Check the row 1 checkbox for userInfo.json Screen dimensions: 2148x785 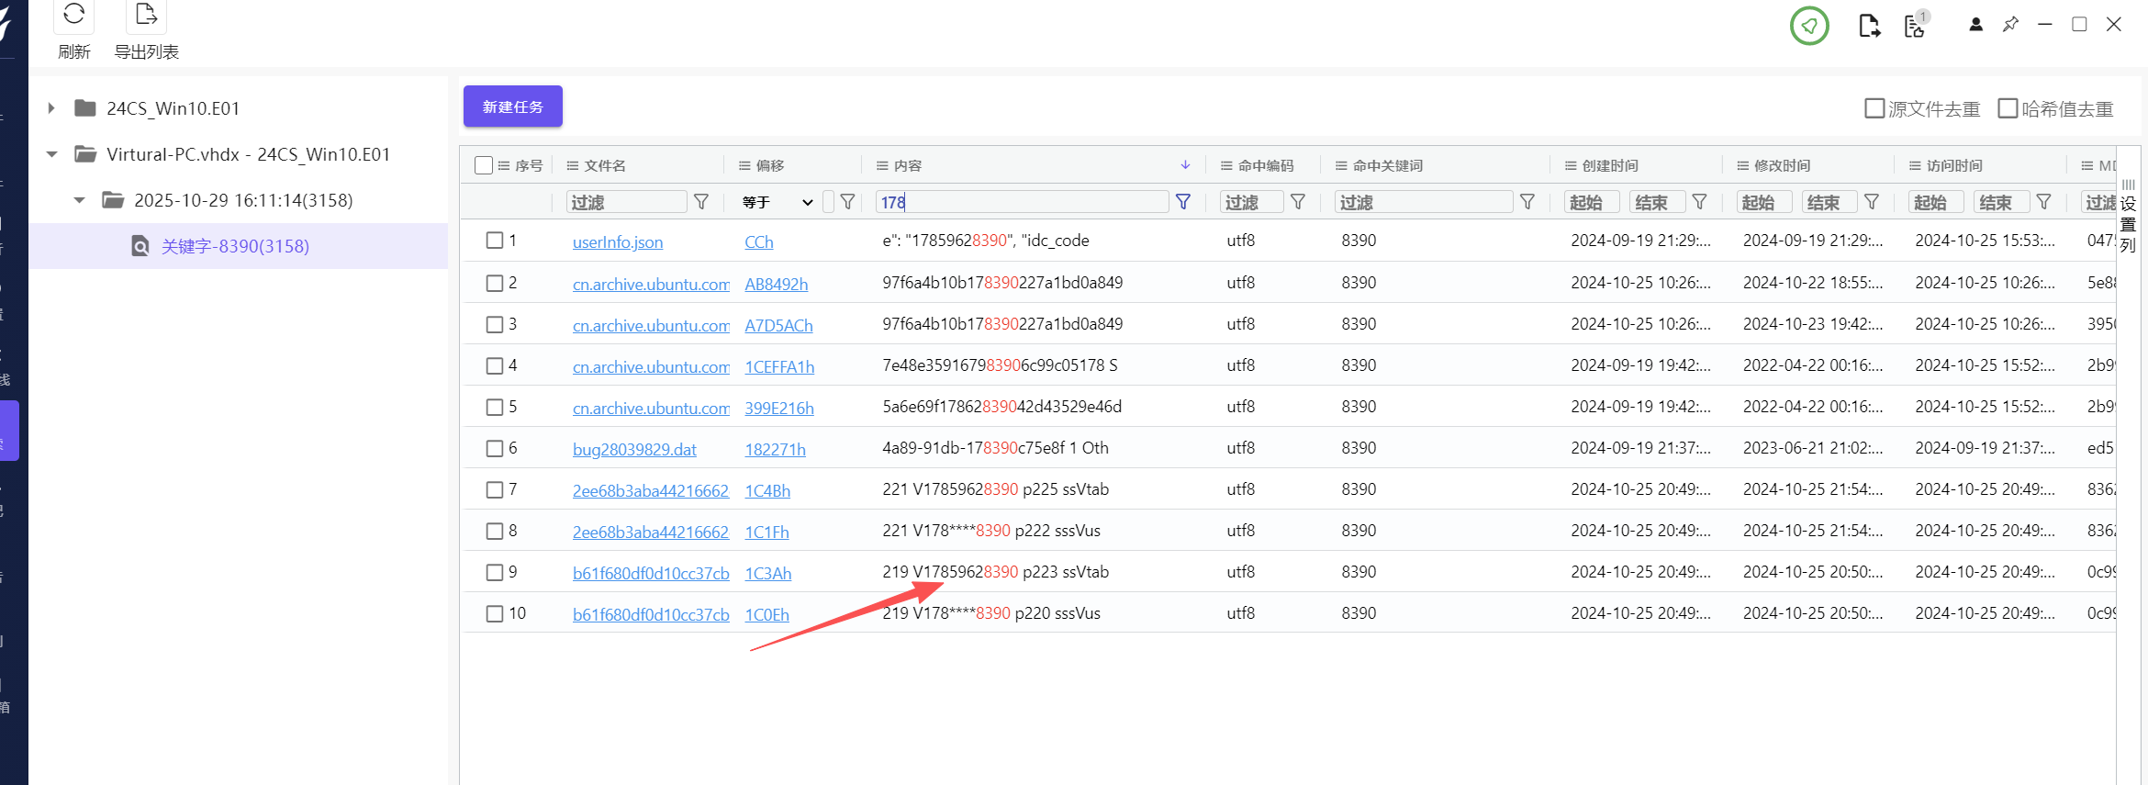[495, 241]
